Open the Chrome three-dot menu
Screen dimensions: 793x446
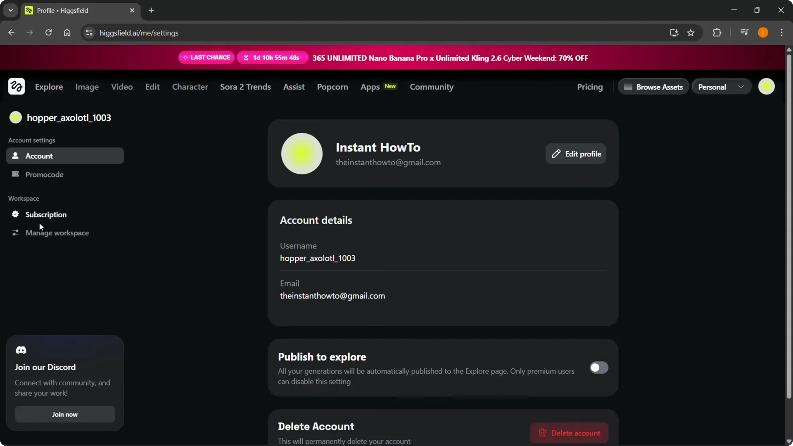[x=783, y=33]
